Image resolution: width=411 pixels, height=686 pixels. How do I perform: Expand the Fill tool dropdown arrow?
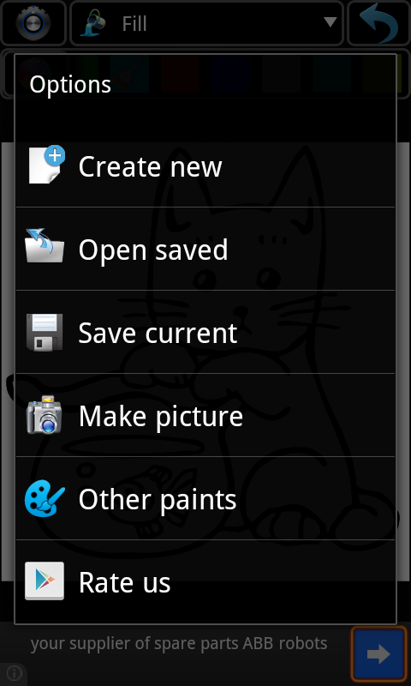(x=331, y=22)
